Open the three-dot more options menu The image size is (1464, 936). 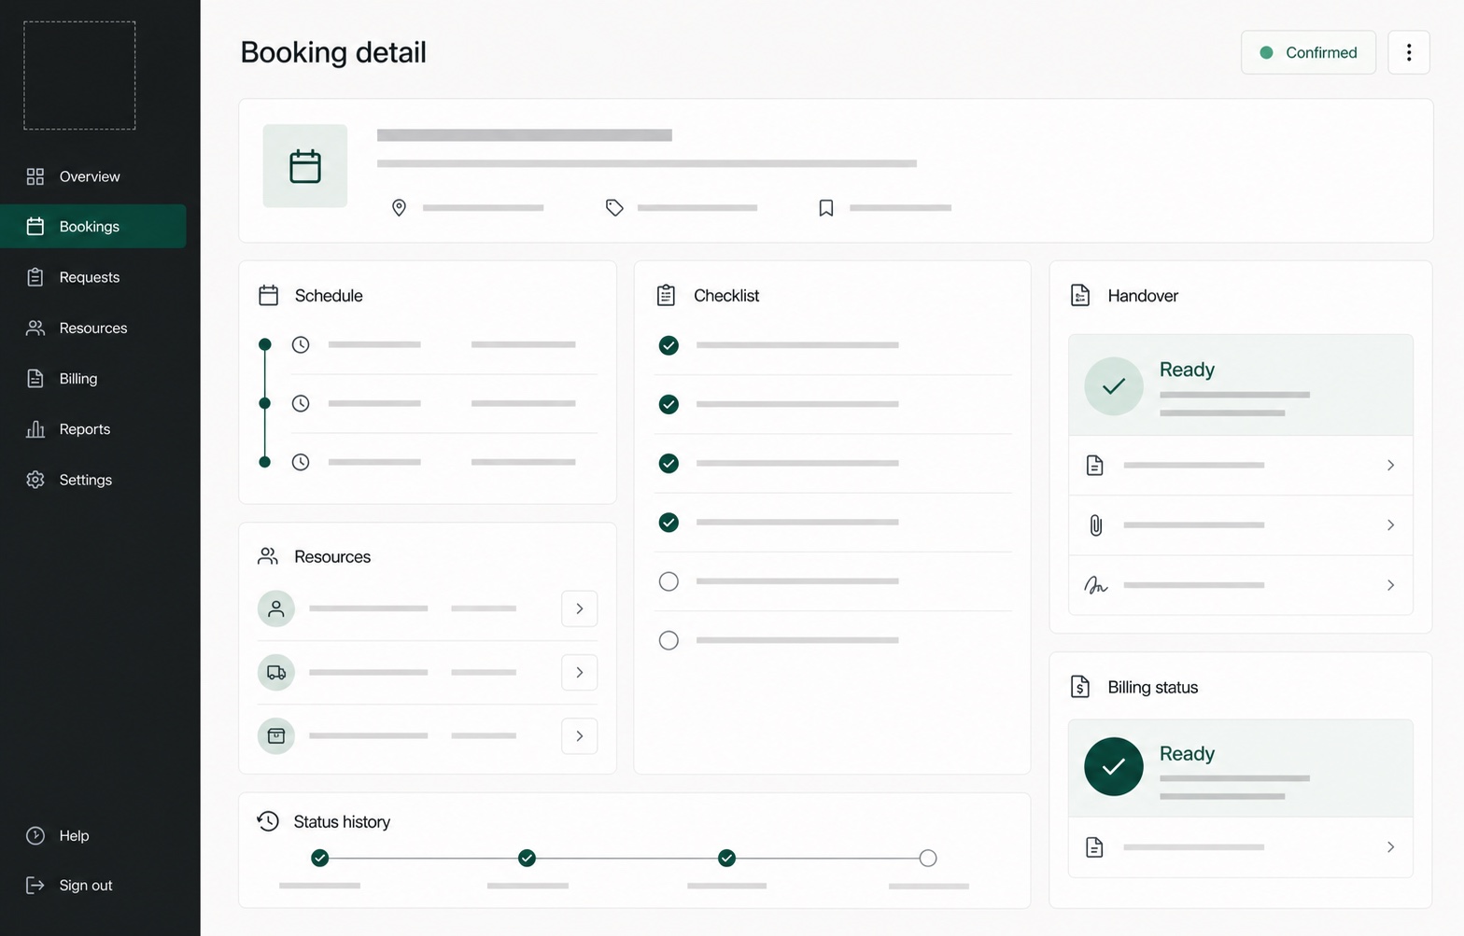tap(1409, 52)
